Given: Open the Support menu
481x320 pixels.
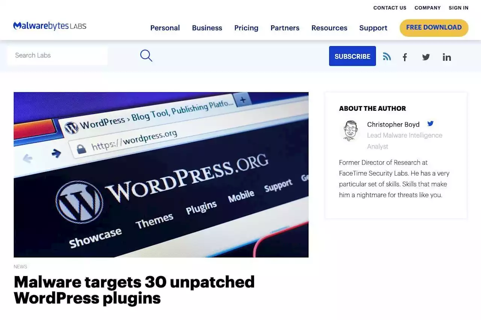Looking at the screenshot, I should [373, 28].
